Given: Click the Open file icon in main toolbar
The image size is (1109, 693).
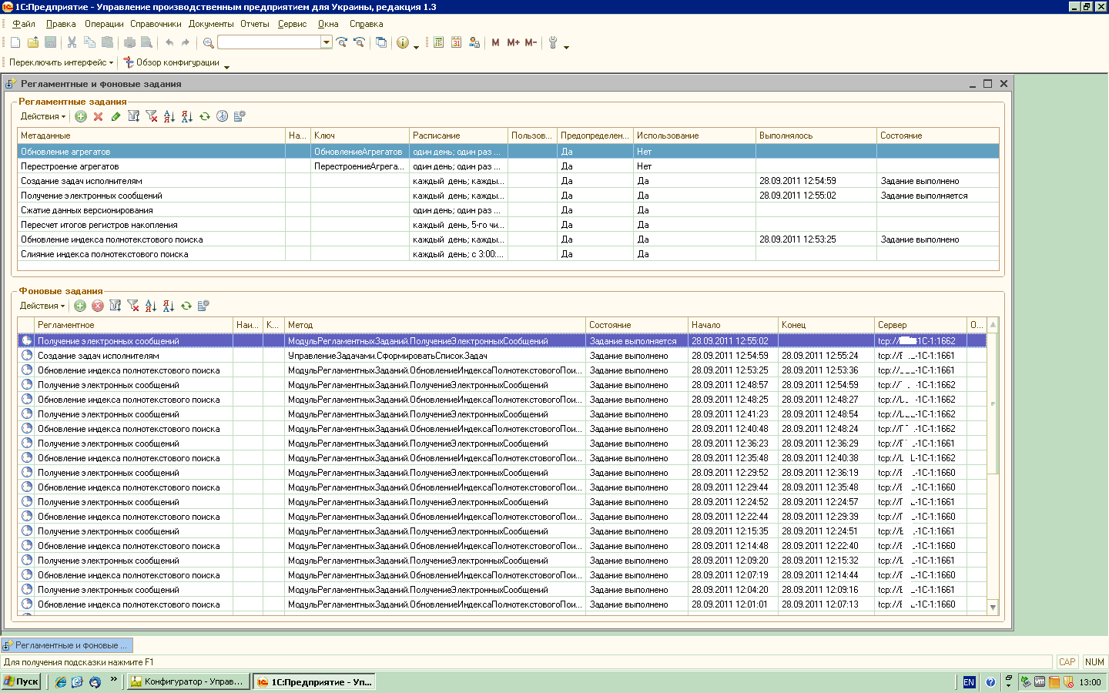Looking at the screenshot, I should 33,42.
